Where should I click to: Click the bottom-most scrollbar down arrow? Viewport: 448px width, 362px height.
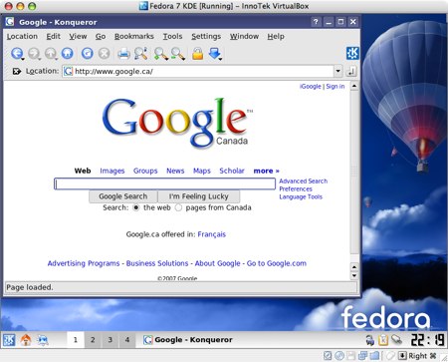coord(354,275)
